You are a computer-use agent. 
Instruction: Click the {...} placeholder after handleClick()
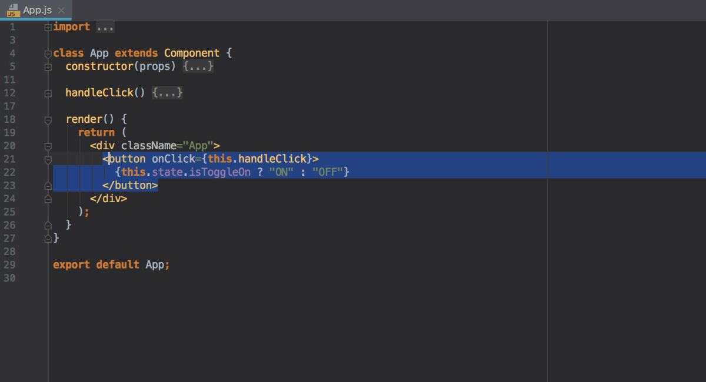pos(167,93)
